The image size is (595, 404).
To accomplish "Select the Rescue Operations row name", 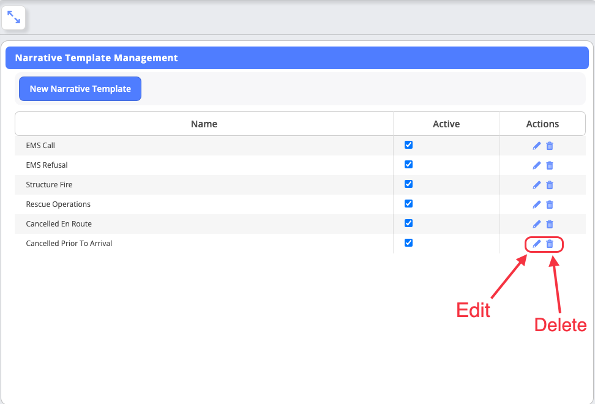I will click(58, 204).
